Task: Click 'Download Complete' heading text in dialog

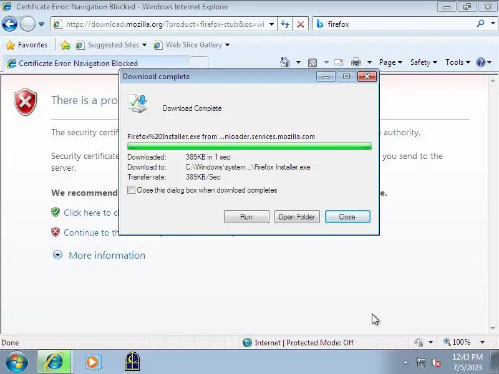Action: click(192, 108)
